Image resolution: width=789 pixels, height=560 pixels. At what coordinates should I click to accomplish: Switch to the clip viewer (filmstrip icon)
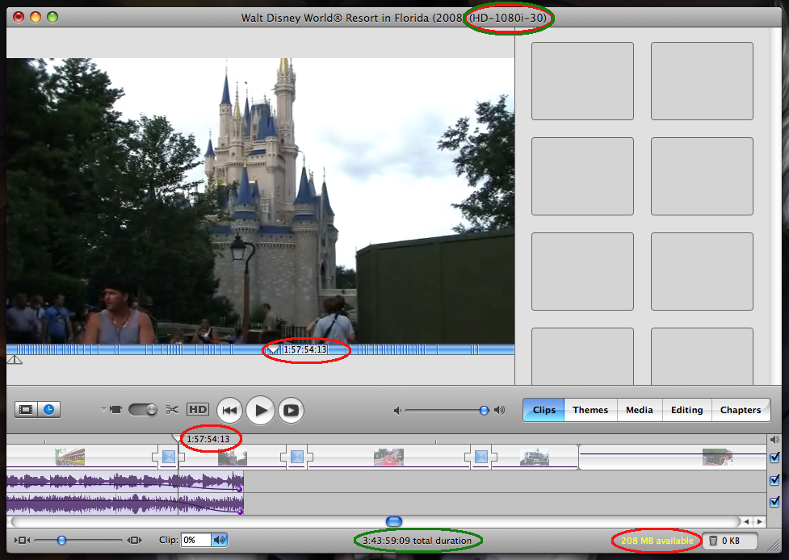(x=26, y=410)
